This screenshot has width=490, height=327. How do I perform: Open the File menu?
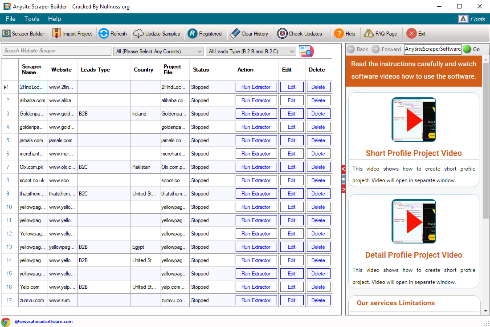coord(10,19)
